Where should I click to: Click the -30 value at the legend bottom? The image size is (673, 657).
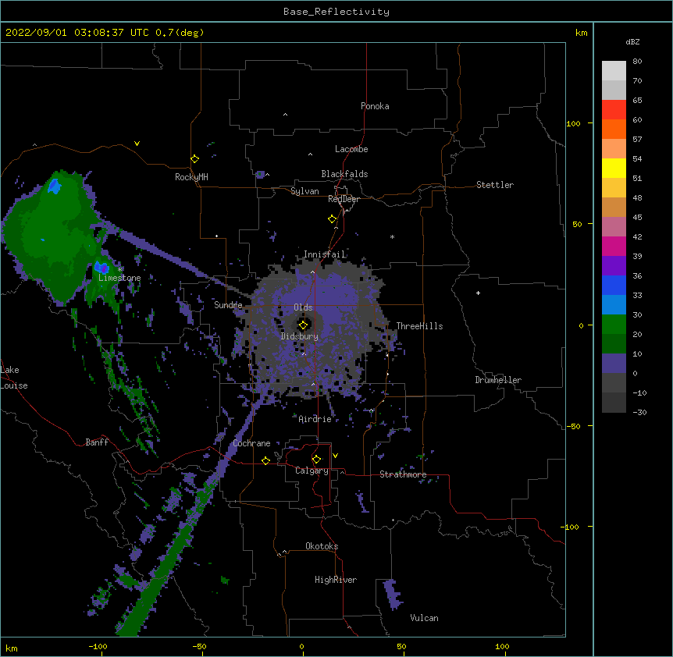click(x=639, y=412)
